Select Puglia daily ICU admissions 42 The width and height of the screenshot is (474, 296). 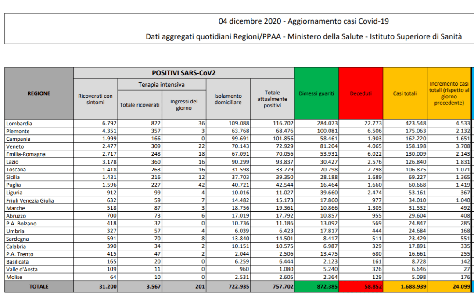click(x=201, y=185)
